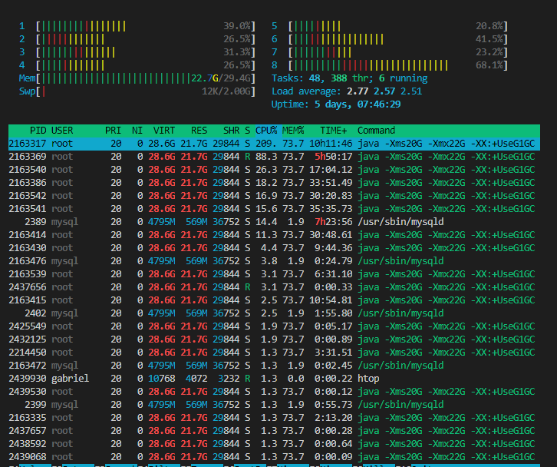Click the CPU 5 meter showing 20.8%
This screenshot has height=467, width=557.
coord(390,26)
